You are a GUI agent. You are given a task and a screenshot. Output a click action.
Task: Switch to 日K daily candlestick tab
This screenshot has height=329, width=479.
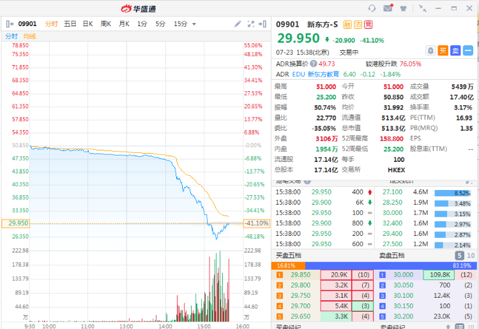point(87,24)
